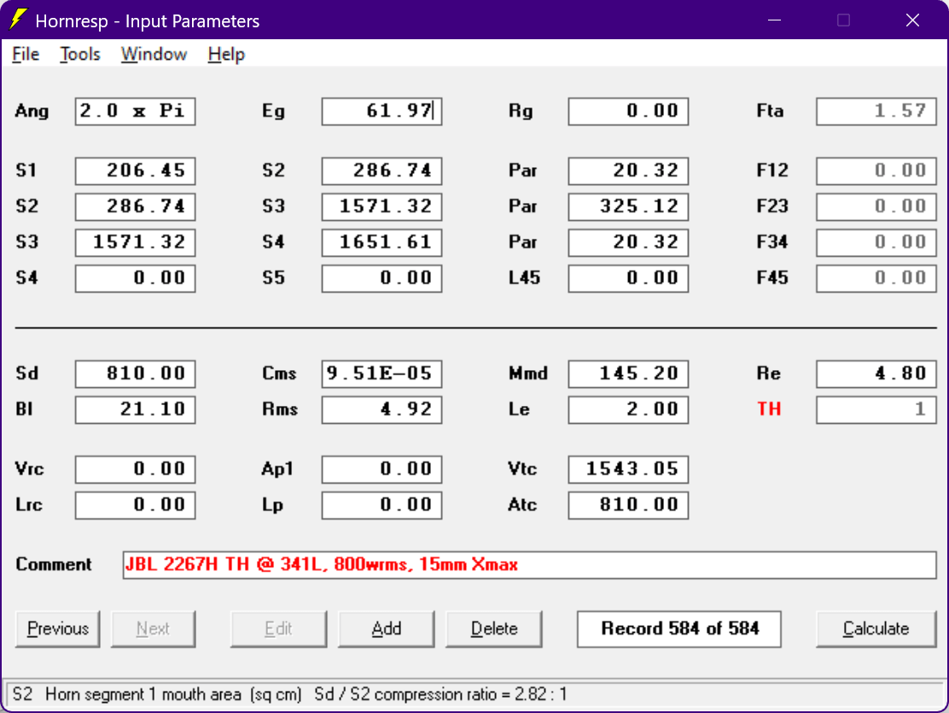Viewport: 949px width, 713px height.
Task: Click the Ang field showing 2.0 x Pi
Action: coord(135,111)
